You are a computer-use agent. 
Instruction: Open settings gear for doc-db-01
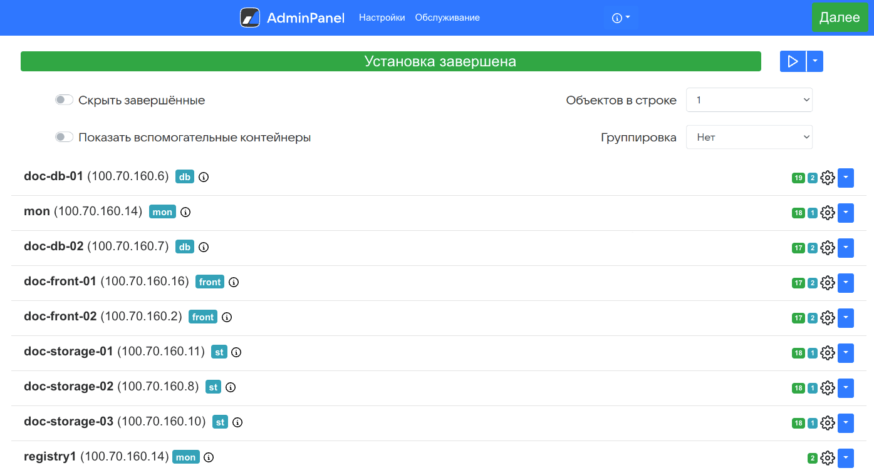pyautogui.click(x=828, y=178)
